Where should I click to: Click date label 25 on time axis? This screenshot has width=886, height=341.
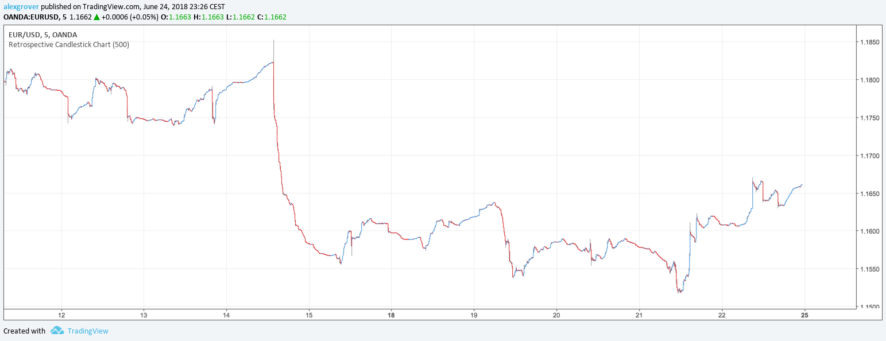[804, 315]
